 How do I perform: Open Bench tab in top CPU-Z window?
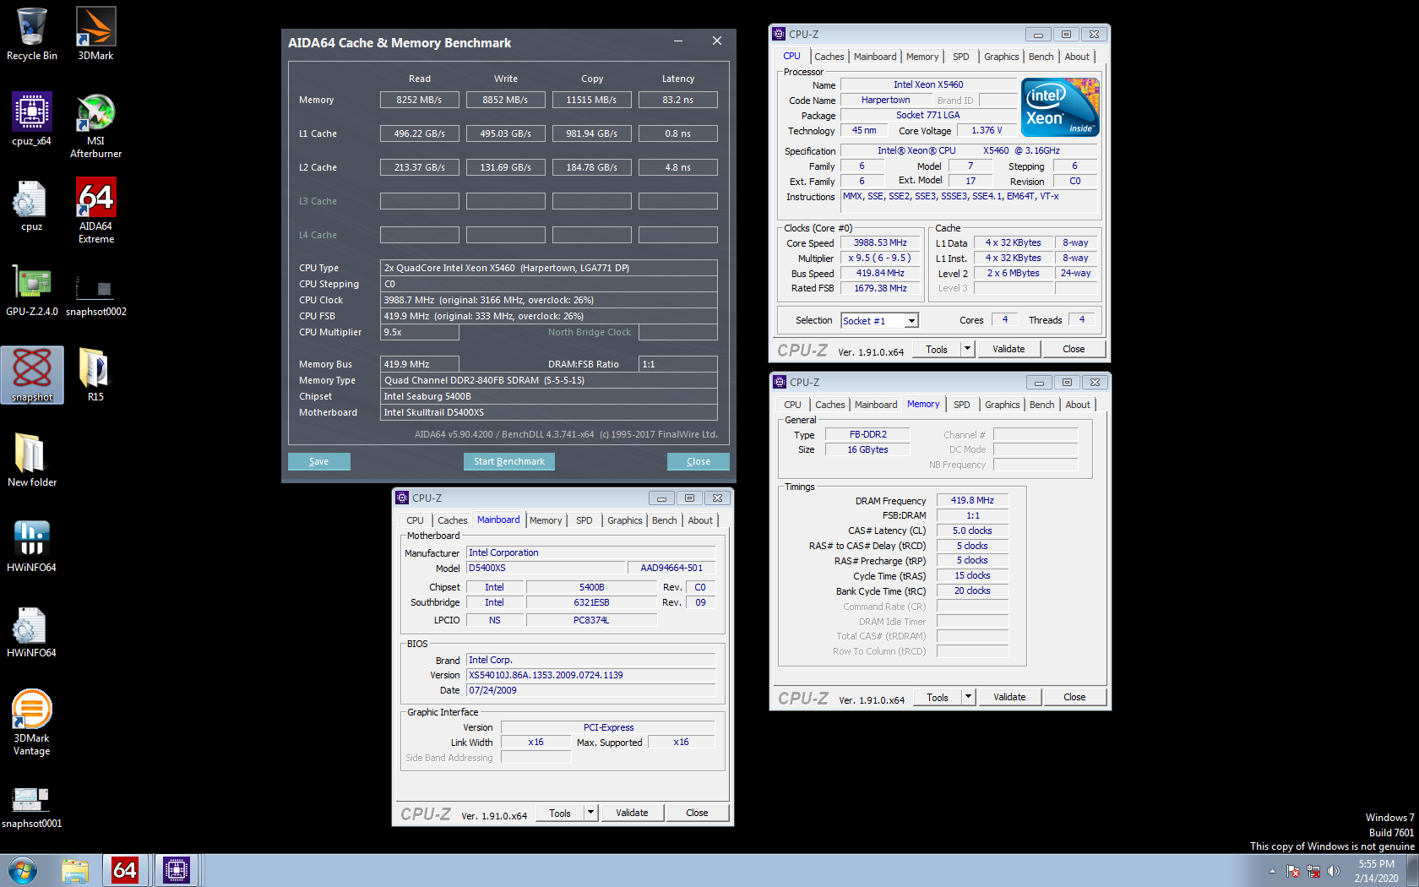(1041, 57)
